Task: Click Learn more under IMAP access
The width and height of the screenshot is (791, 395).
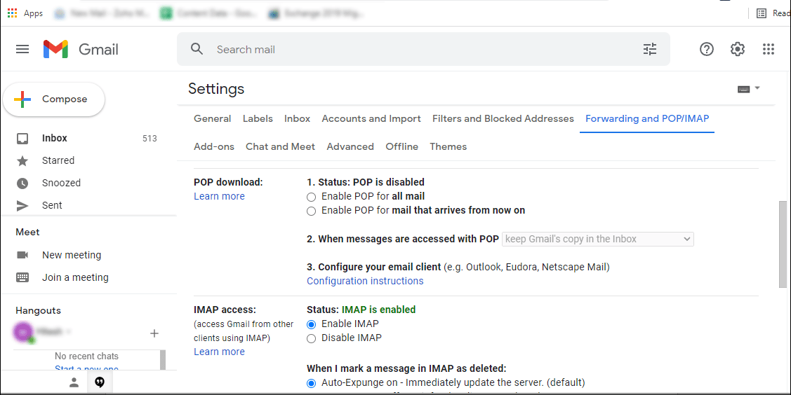Action: pos(219,352)
